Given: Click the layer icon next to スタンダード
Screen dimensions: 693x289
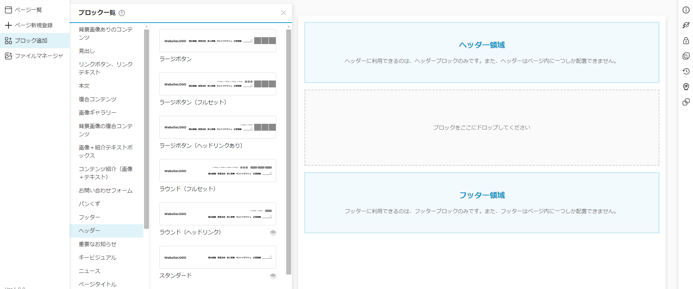Looking at the screenshot, I should click(x=273, y=276).
